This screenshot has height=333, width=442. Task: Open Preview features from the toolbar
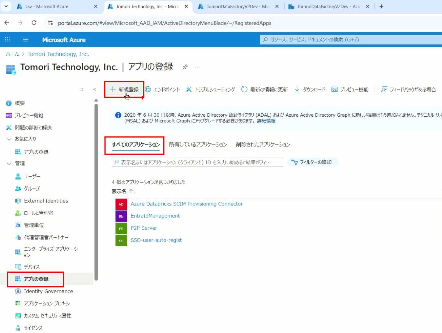[x=334, y=89]
